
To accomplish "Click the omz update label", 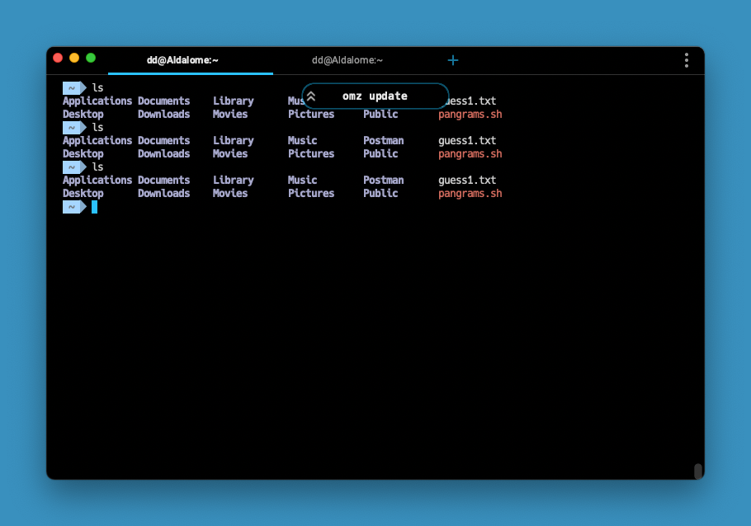I will click(375, 96).
